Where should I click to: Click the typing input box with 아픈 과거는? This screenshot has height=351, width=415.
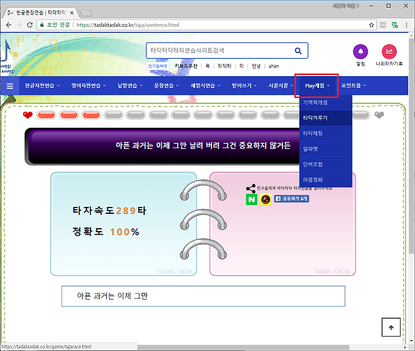tap(203, 296)
